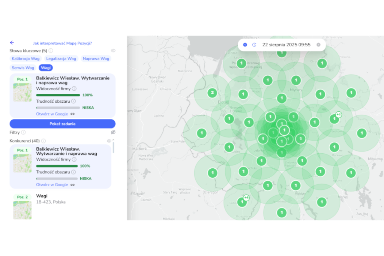Toggle the eye icon next to Konkurenci (40)
The image size is (384, 256).
point(109,141)
